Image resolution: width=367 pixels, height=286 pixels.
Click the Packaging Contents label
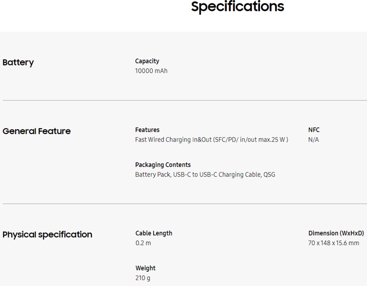click(x=163, y=165)
